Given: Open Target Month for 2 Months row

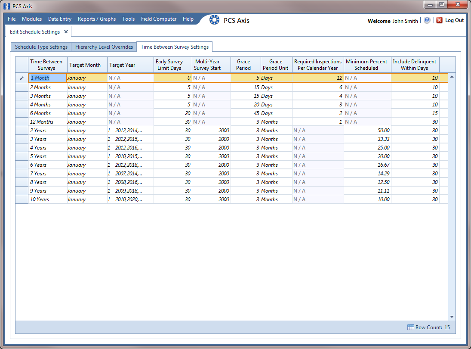Looking at the screenshot, I should [87, 87].
